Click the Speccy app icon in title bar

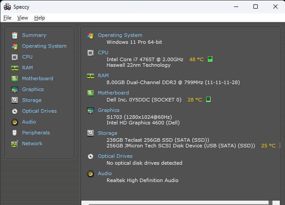pyautogui.click(x=7, y=7)
